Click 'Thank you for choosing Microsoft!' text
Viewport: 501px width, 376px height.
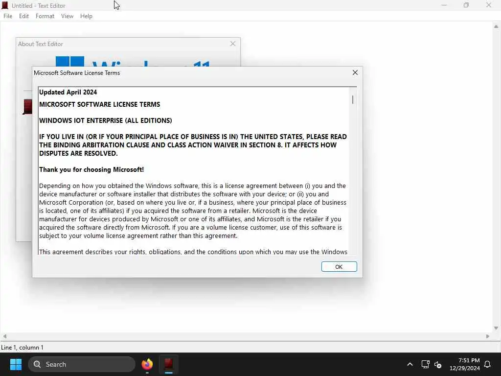91,169
